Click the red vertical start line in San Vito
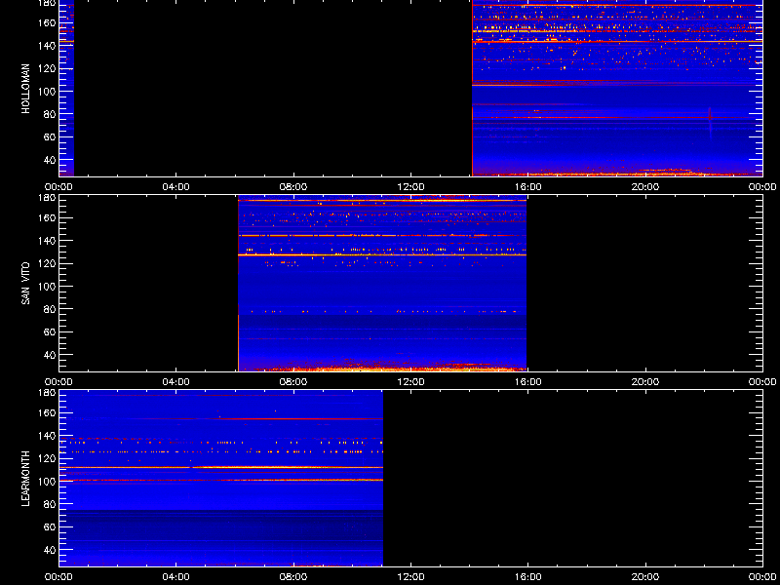This screenshot has width=780, height=585. click(238, 284)
